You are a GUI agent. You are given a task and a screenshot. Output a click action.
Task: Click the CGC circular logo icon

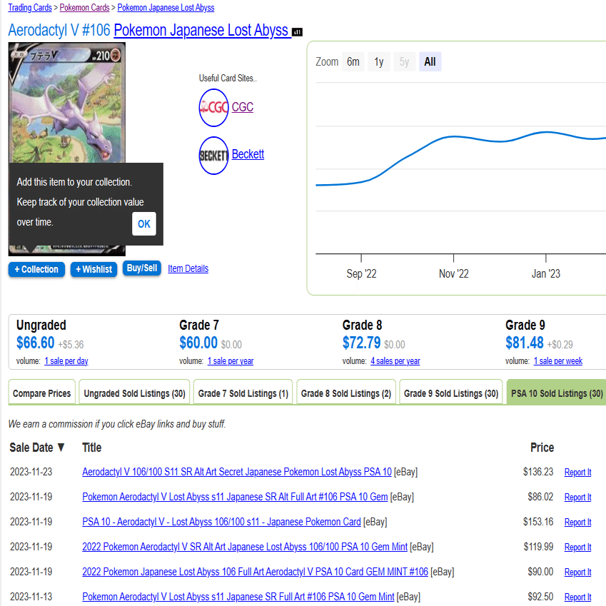pos(213,108)
